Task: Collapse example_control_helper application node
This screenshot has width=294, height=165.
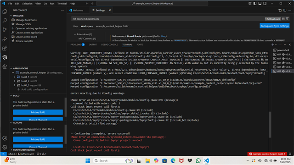Action: coord(13,72)
